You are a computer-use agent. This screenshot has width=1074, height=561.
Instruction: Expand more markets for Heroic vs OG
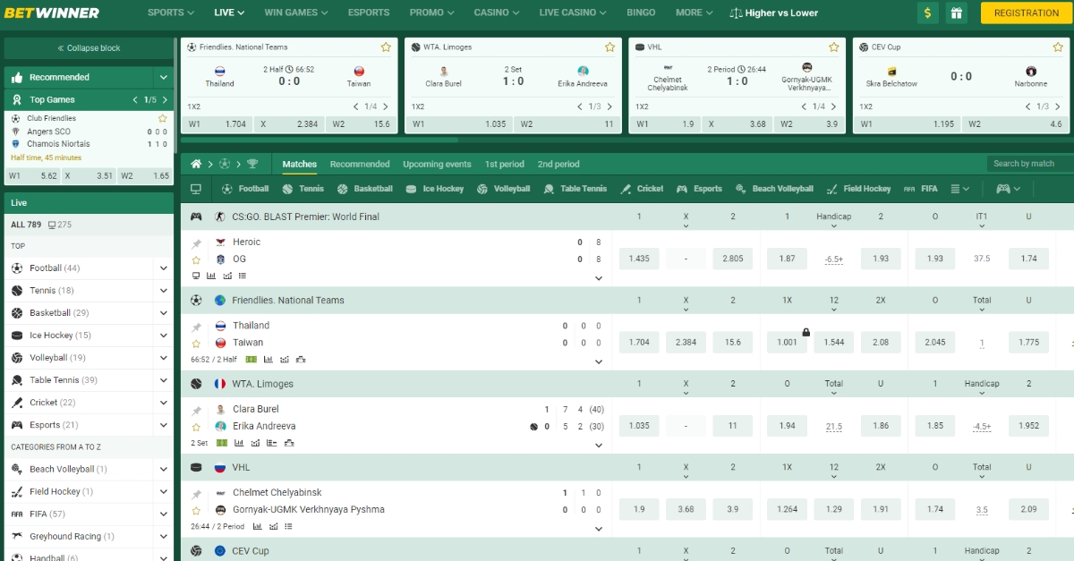599,278
